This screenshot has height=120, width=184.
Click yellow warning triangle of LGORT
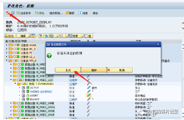(x=28, y=95)
